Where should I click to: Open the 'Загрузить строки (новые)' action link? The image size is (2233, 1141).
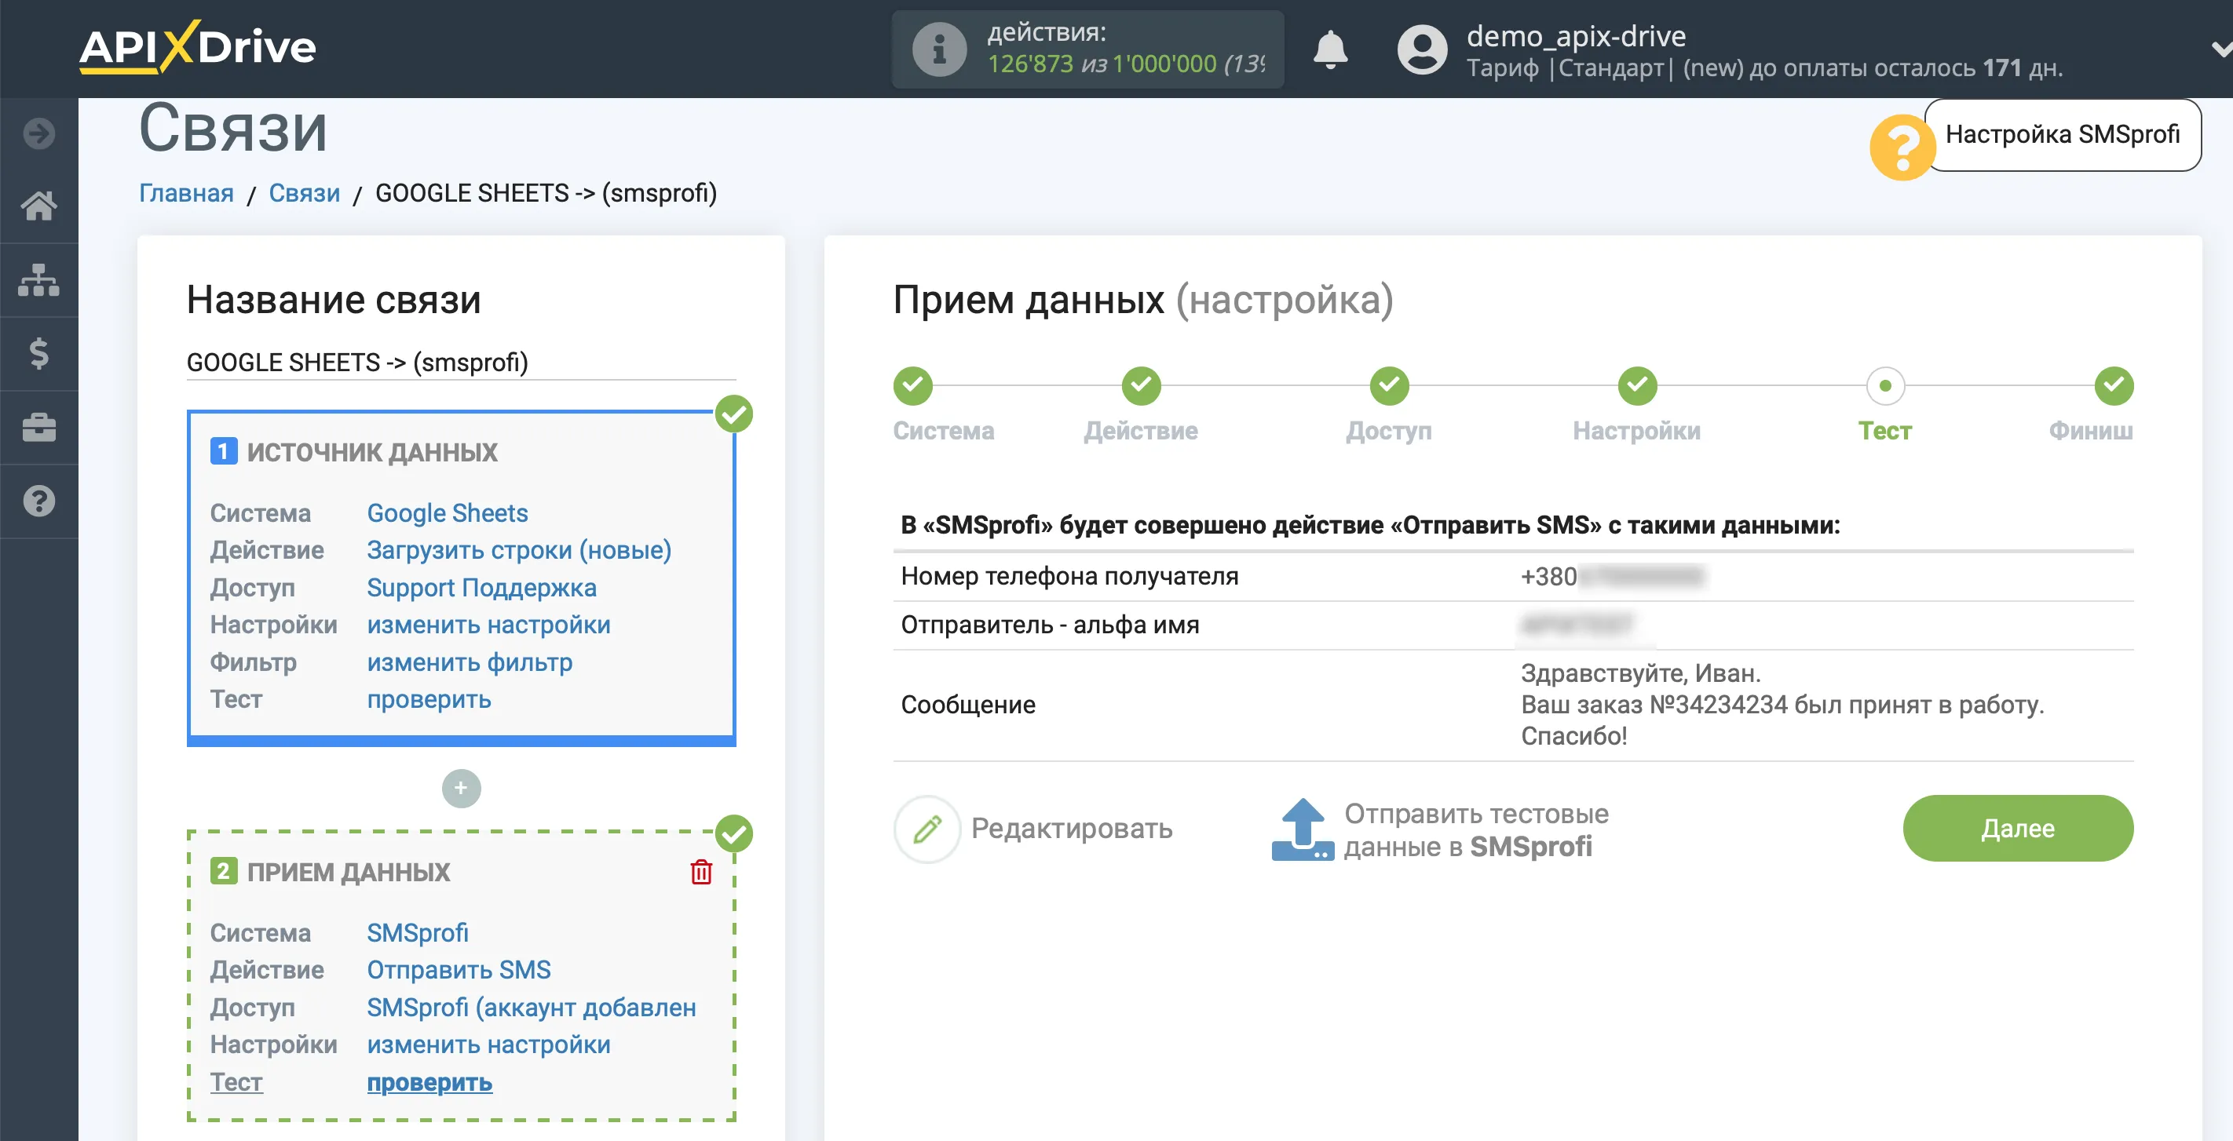pyautogui.click(x=518, y=550)
